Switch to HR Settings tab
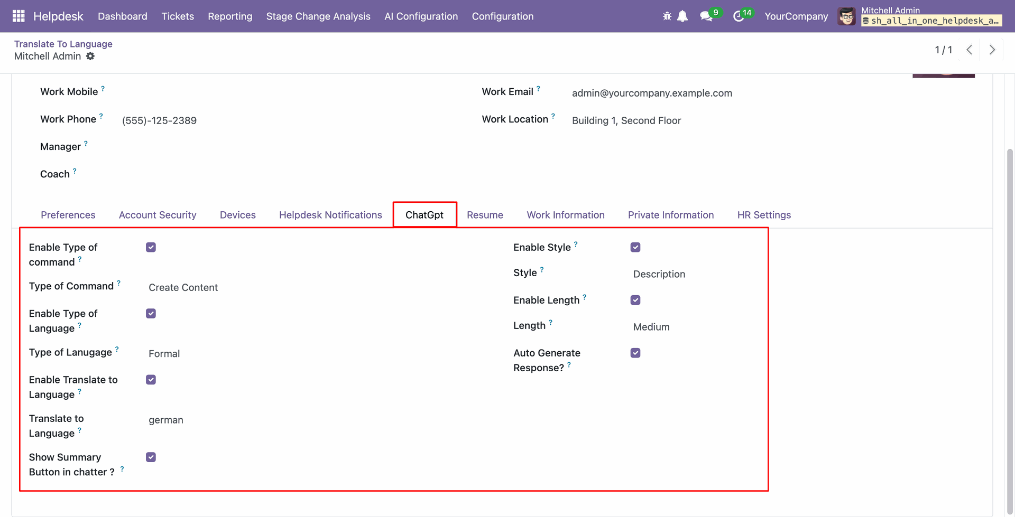The image size is (1015, 517). 764,215
